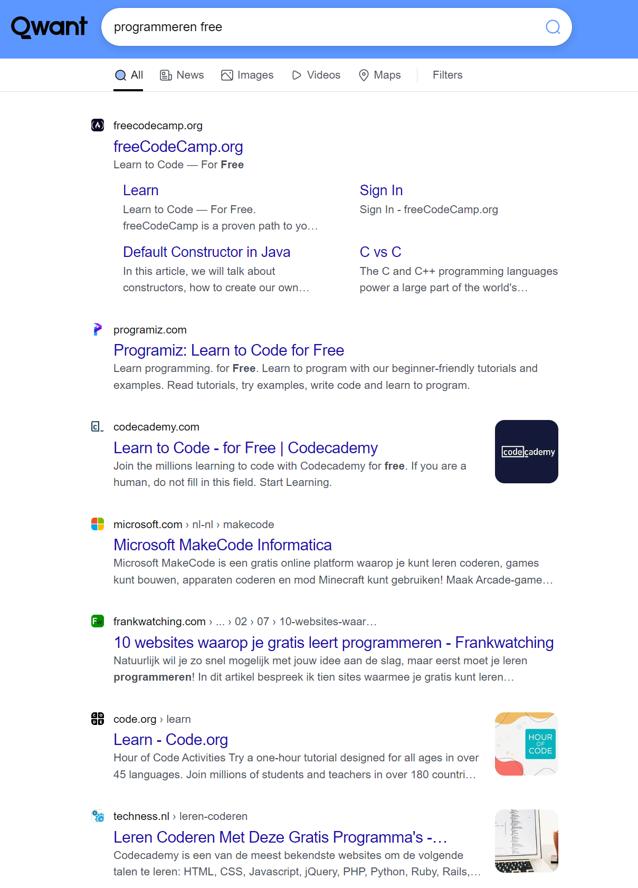Click the freecodecamp.org URL text
Viewport: 638px width, 888px height.
coord(158,126)
